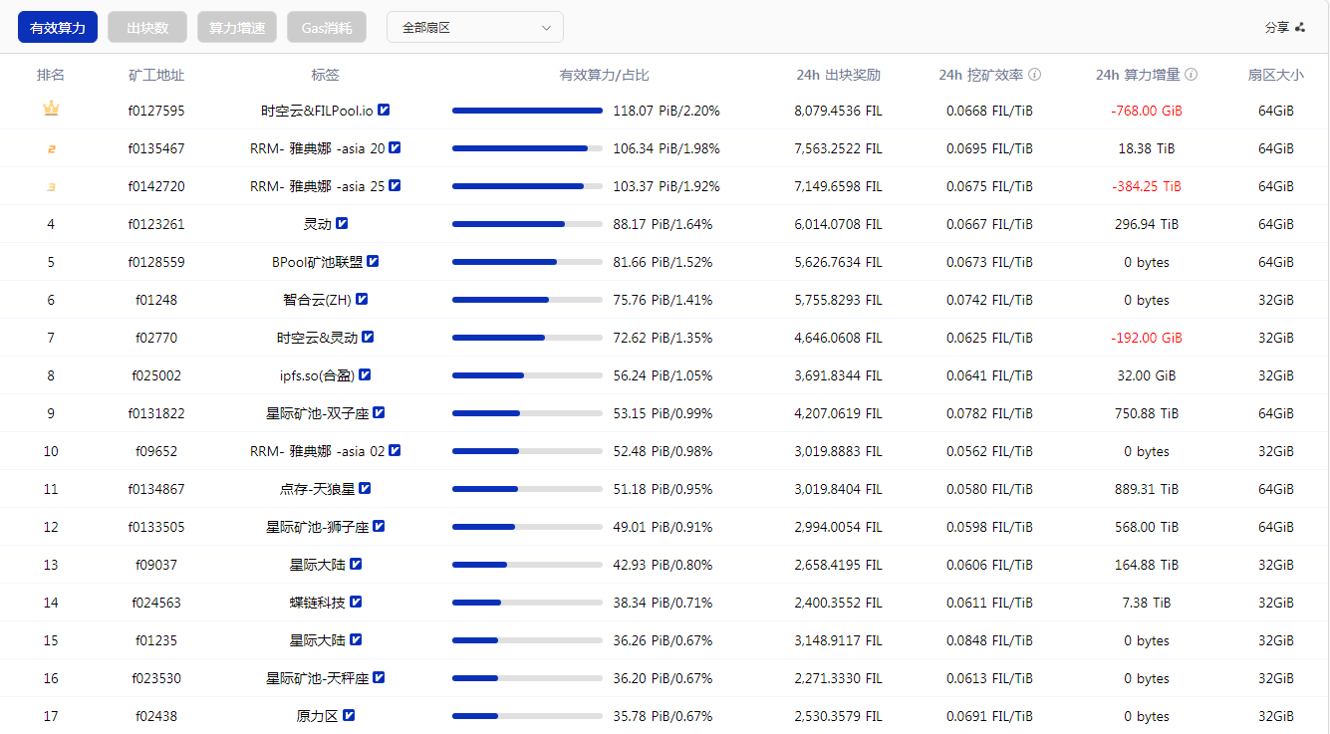This screenshot has width=1330, height=734.
Task: Click verified badge beside 蝶链科技
Action: [x=356, y=603]
